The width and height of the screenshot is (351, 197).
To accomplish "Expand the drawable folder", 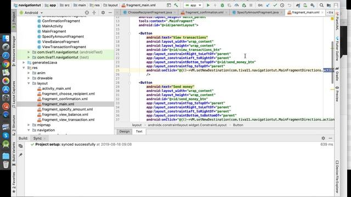I will coord(29,78).
